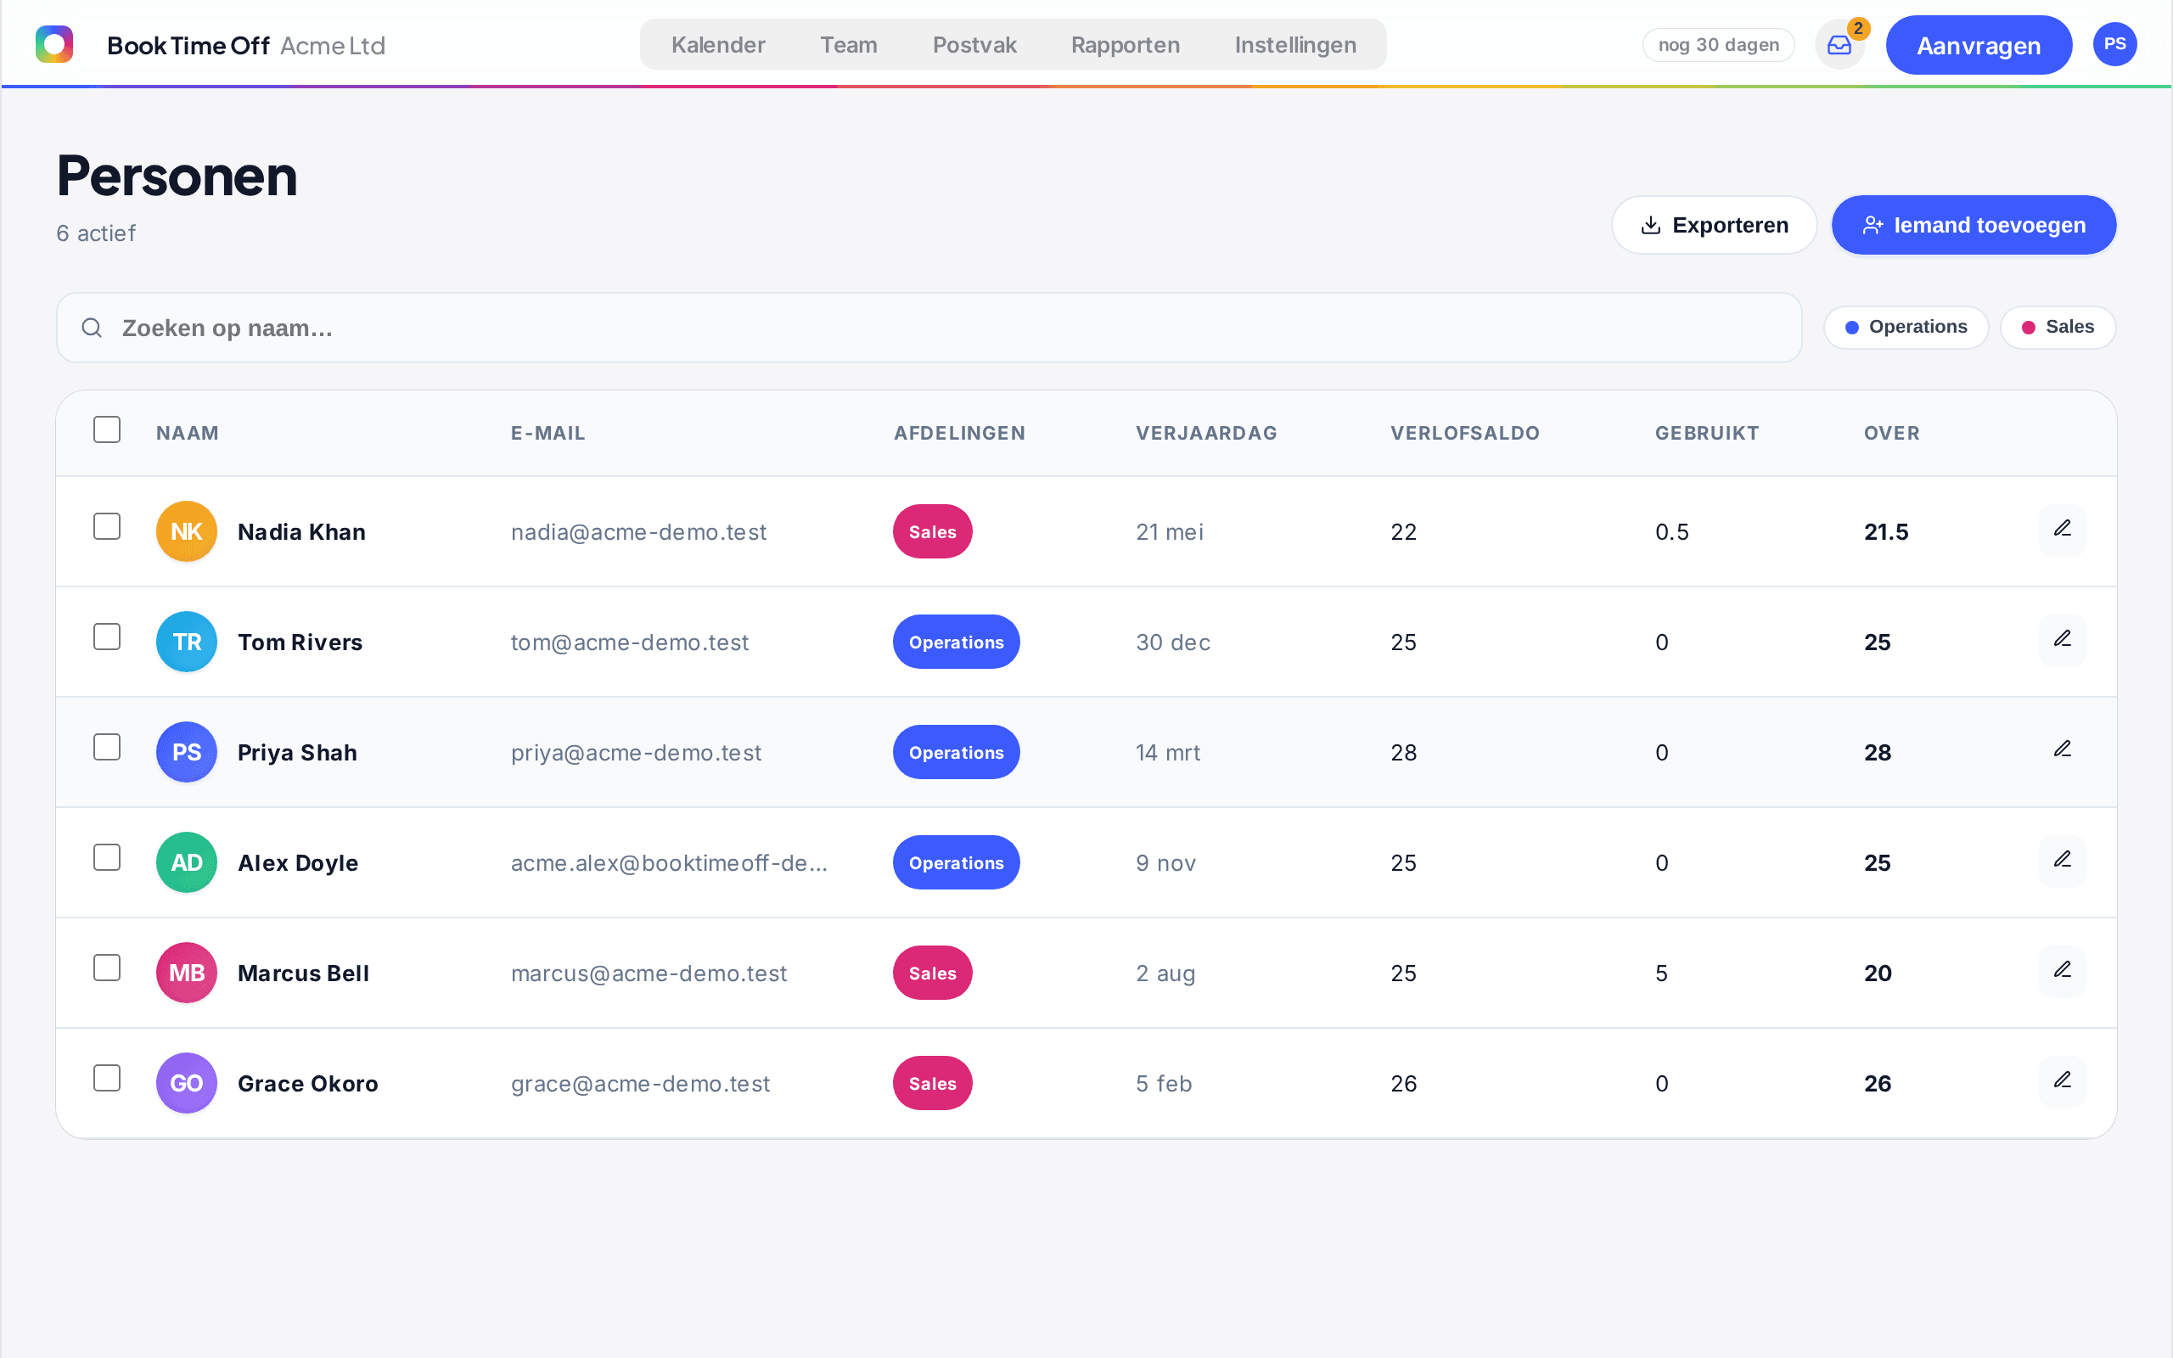The width and height of the screenshot is (2173, 1358).
Task: Edit Grace Okoro using pencil icon
Action: (2062, 1081)
